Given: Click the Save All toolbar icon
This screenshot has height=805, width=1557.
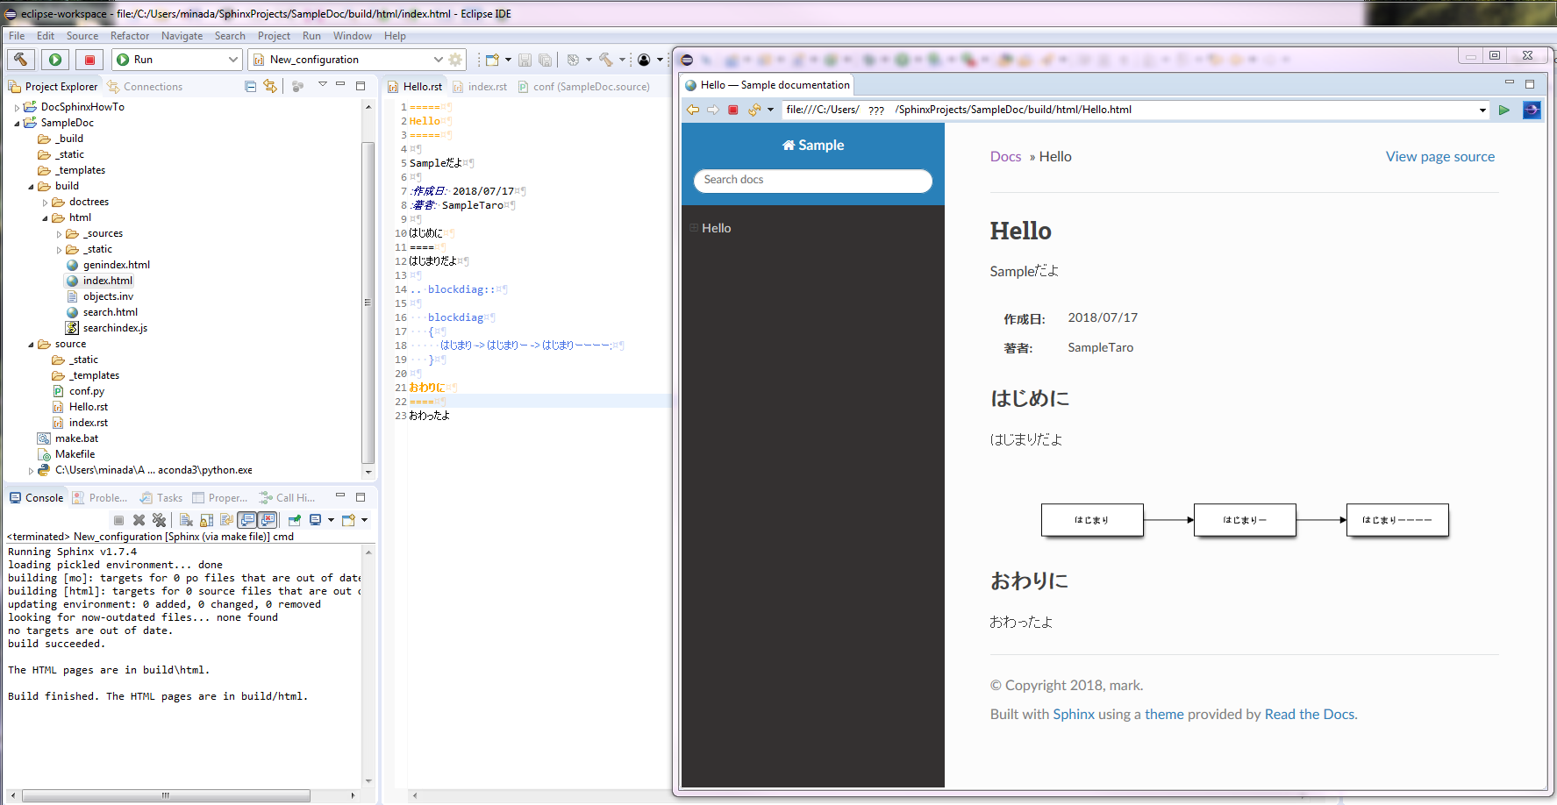Looking at the screenshot, I should point(545,60).
